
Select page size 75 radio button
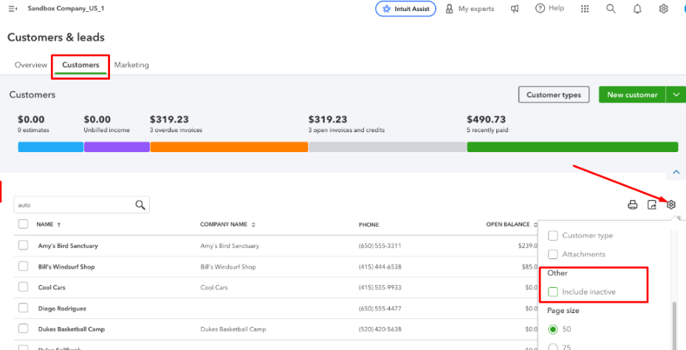point(553,347)
